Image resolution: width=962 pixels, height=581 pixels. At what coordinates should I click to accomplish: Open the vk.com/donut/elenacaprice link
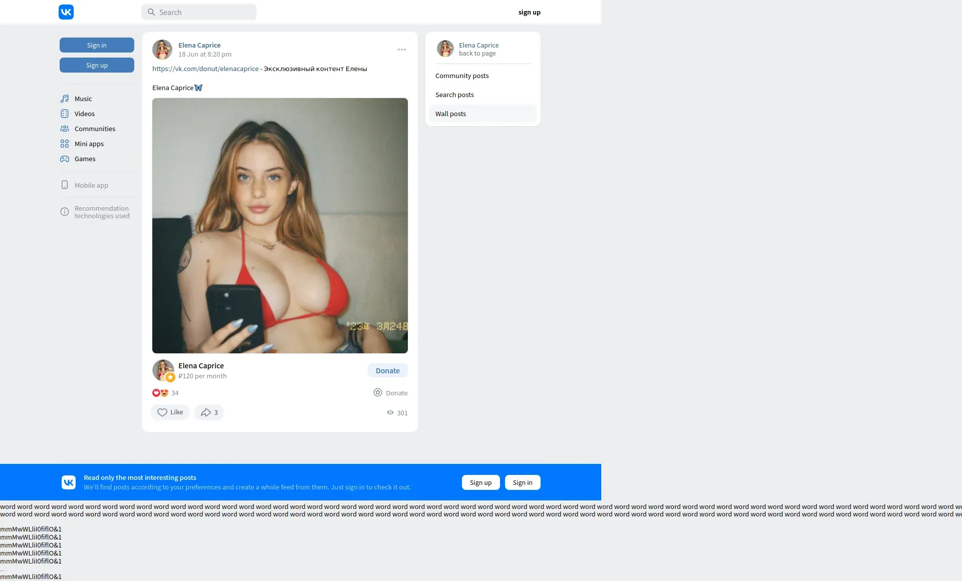click(205, 69)
